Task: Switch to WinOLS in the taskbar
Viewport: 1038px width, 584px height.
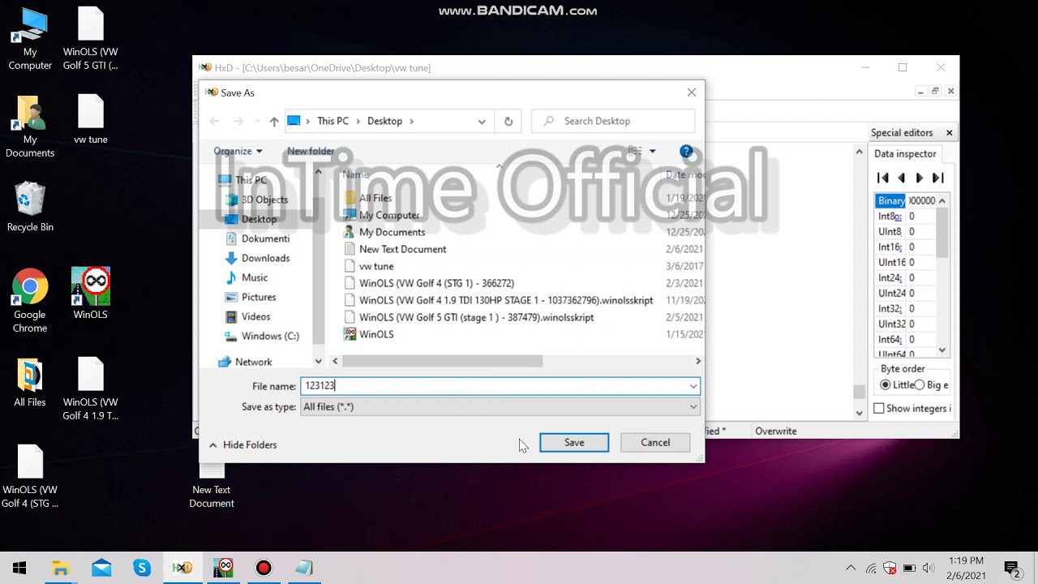Action: (x=223, y=568)
